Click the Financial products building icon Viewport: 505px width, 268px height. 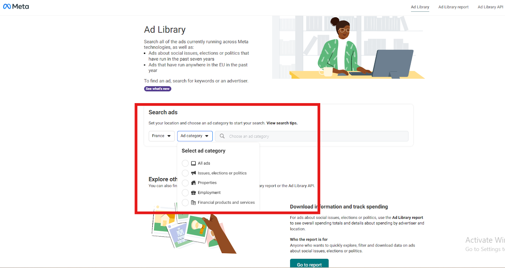pyautogui.click(x=193, y=202)
